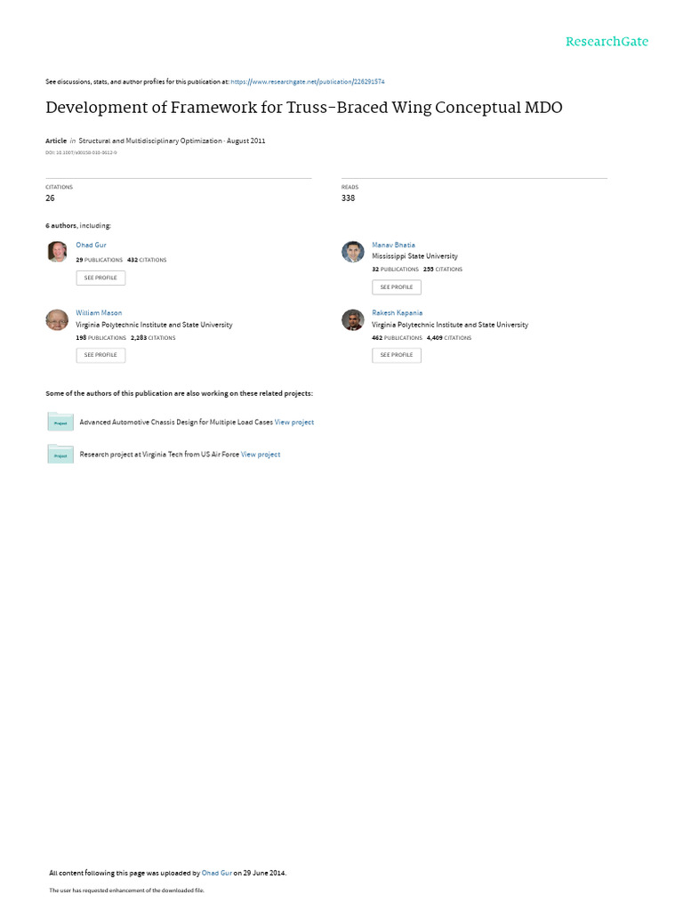Screen dimensions: 683x911
Task: Open Manav Bhatia author name link
Action: pos(394,246)
